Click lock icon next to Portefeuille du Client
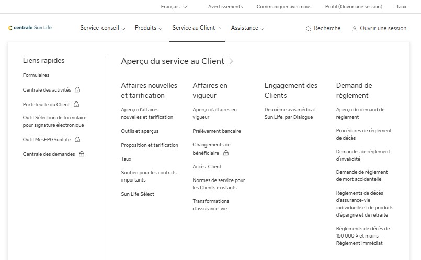421x260 pixels. click(76, 104)
